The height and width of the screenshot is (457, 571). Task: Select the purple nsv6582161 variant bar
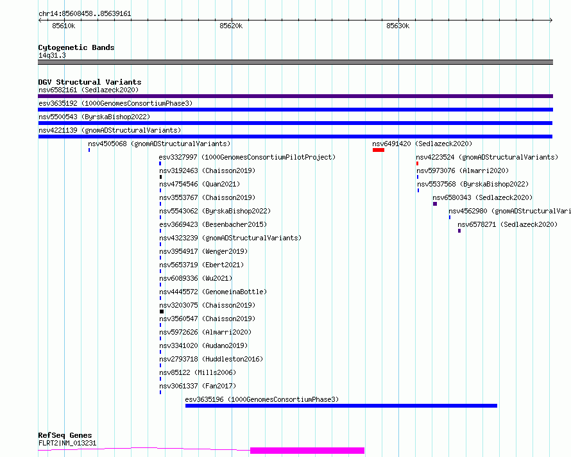[x=295, y=96]
